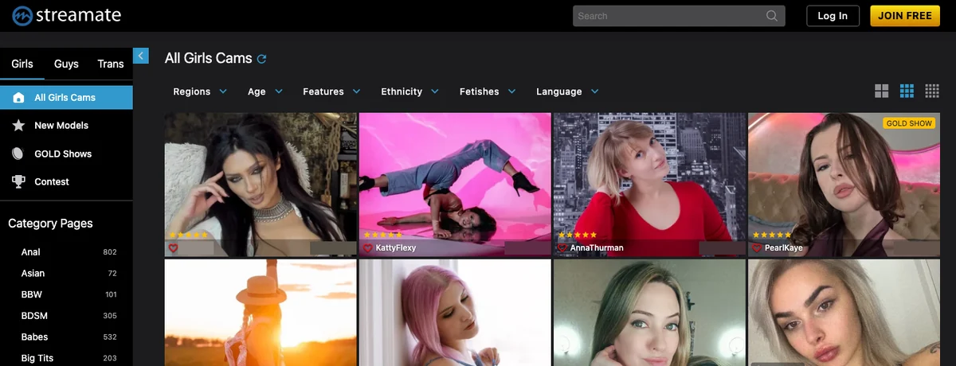Refresh the All Girls Cams list
Image resolution: width=956 pixels, height=366 pixels.
(262, 59)
